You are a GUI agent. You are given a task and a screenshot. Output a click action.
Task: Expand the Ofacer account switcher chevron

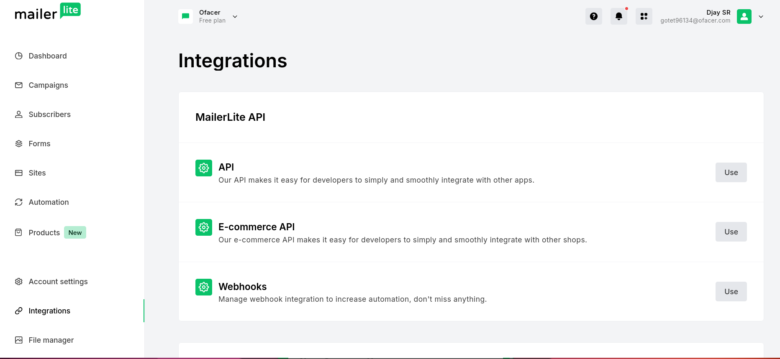[235, 17]
